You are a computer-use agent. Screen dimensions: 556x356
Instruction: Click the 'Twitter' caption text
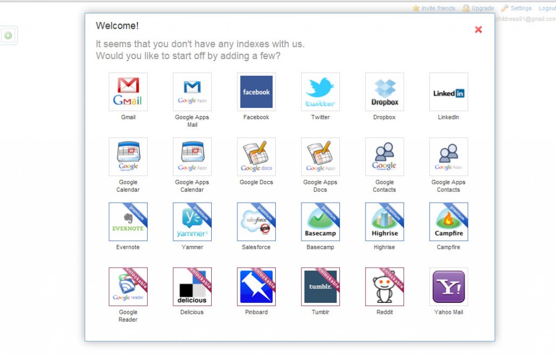pyautogui.click(x=320, y=117)
